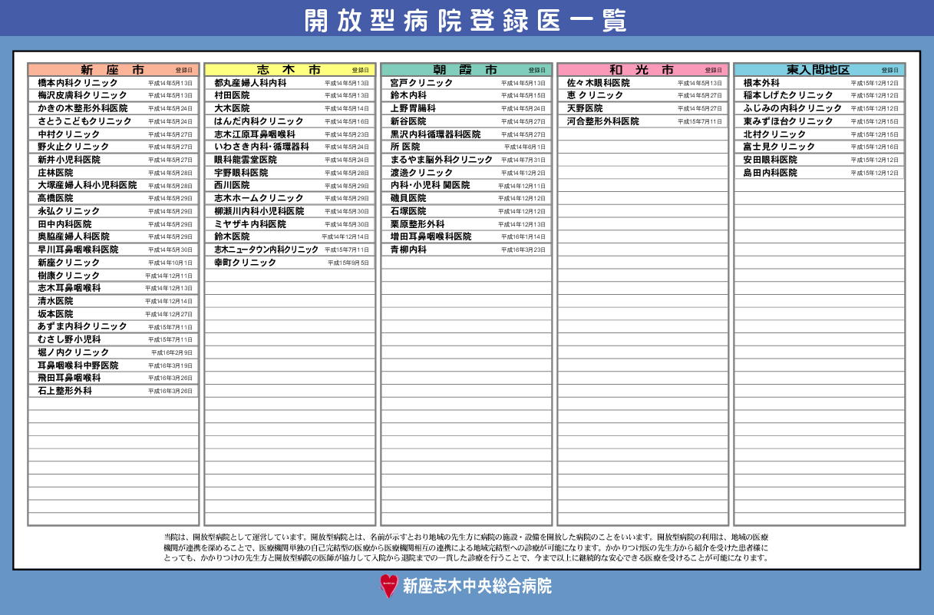Pick the さとうこどもクリニック entry
934x615 pixels.
point(113,121)
